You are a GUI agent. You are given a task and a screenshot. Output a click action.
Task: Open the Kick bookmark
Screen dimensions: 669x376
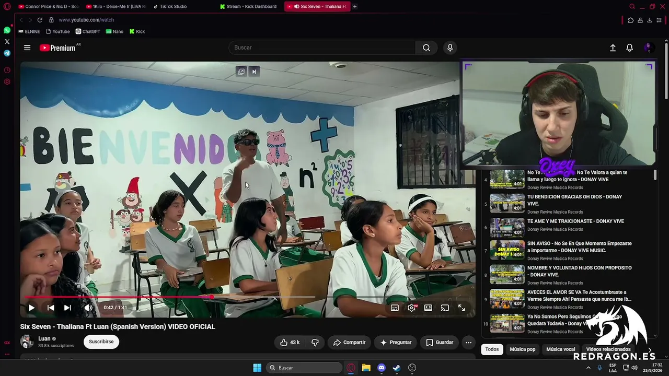[x=137, y=31]
